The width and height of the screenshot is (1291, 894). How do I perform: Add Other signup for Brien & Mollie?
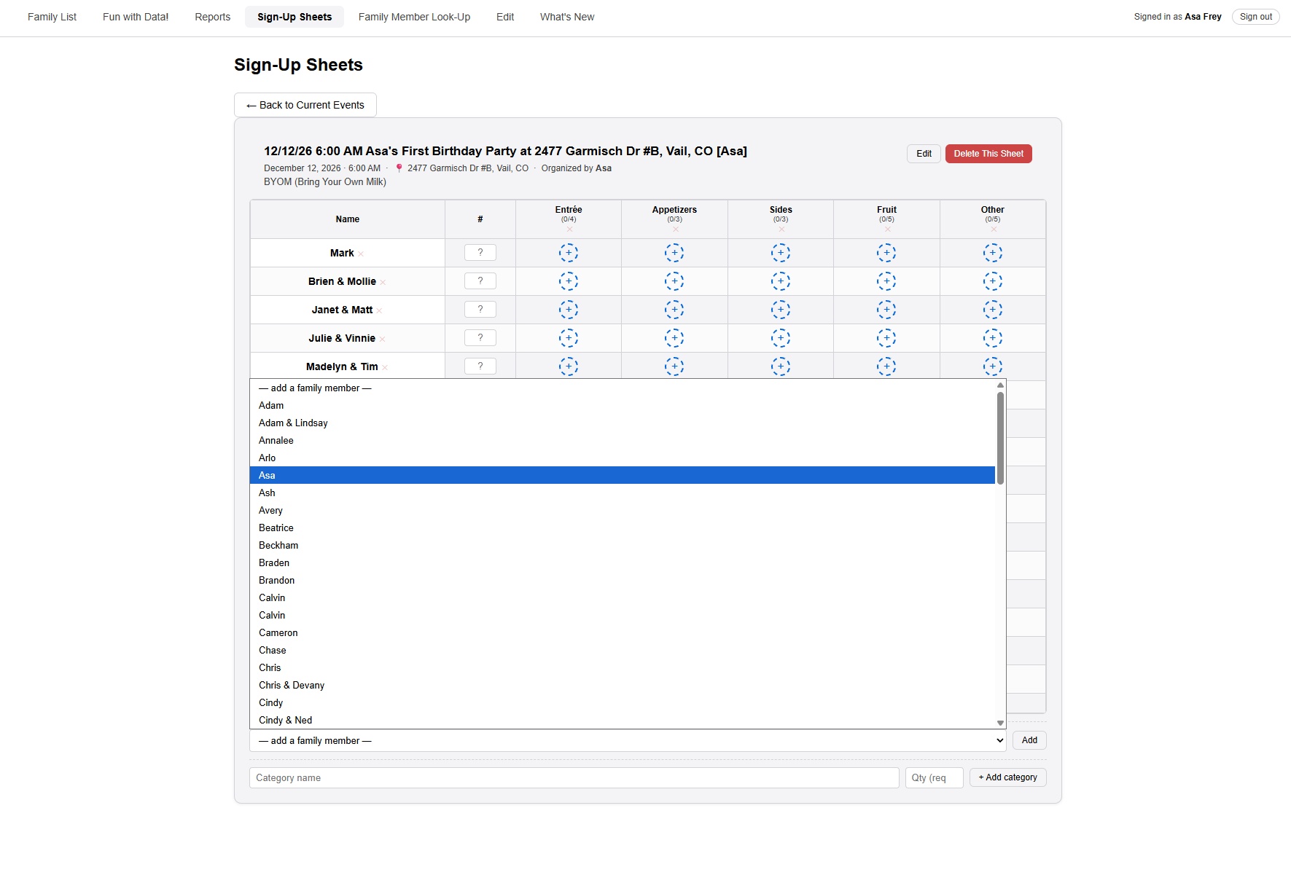click(993, 281)
